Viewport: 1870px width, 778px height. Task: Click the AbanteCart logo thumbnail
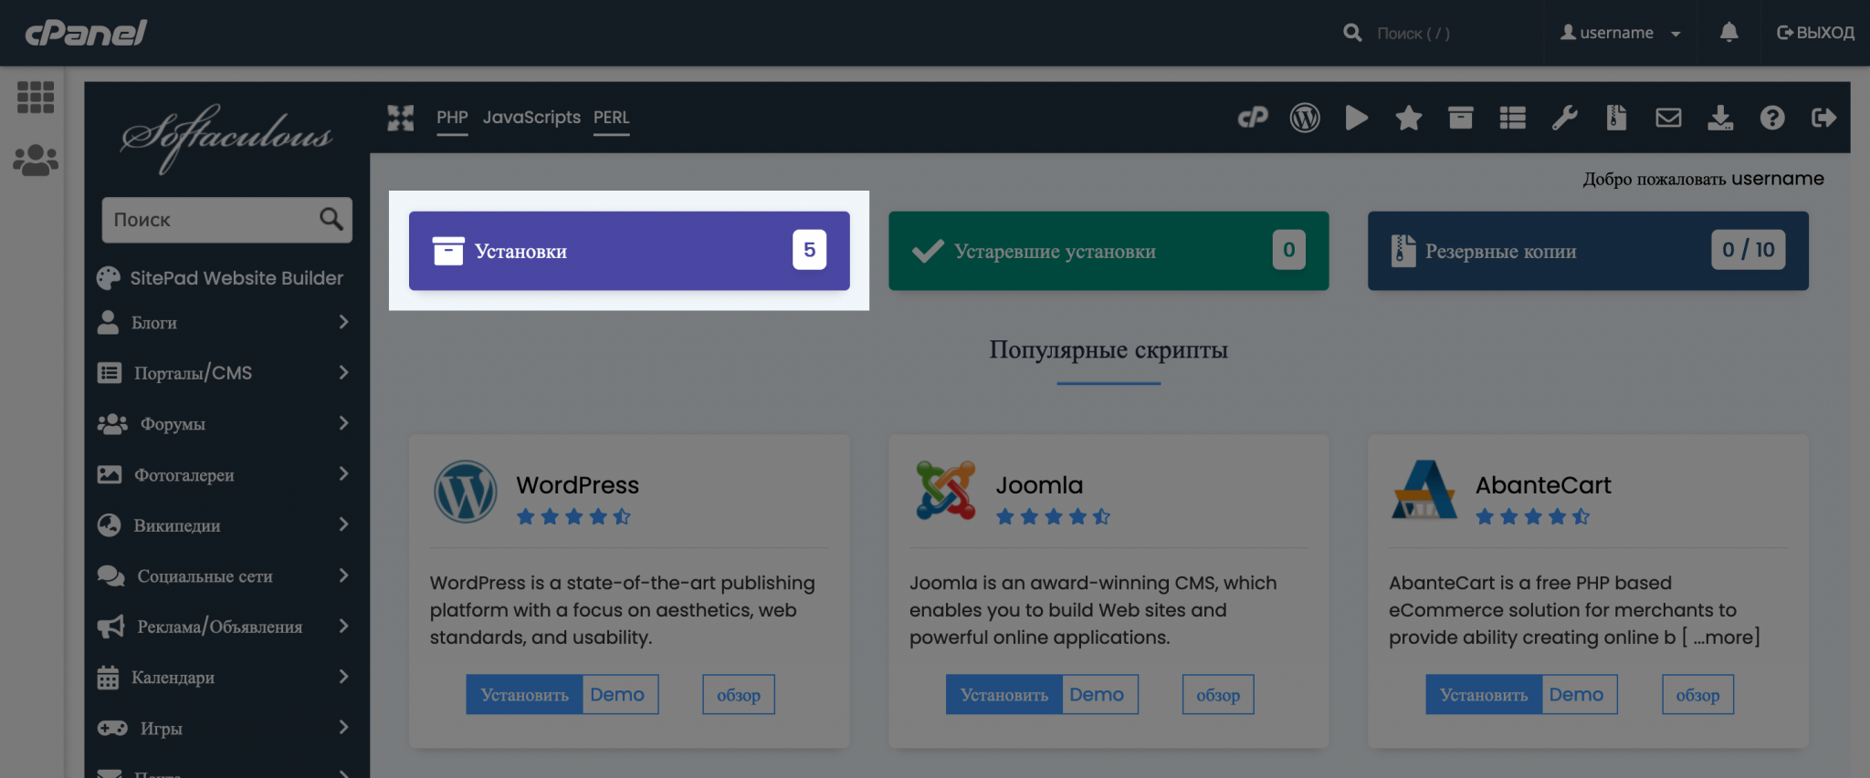point(1424,490)
